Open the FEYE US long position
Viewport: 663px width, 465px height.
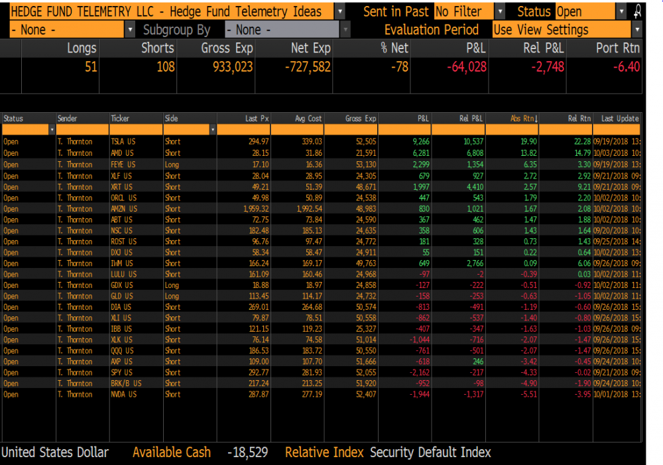[x=123, y=164]
